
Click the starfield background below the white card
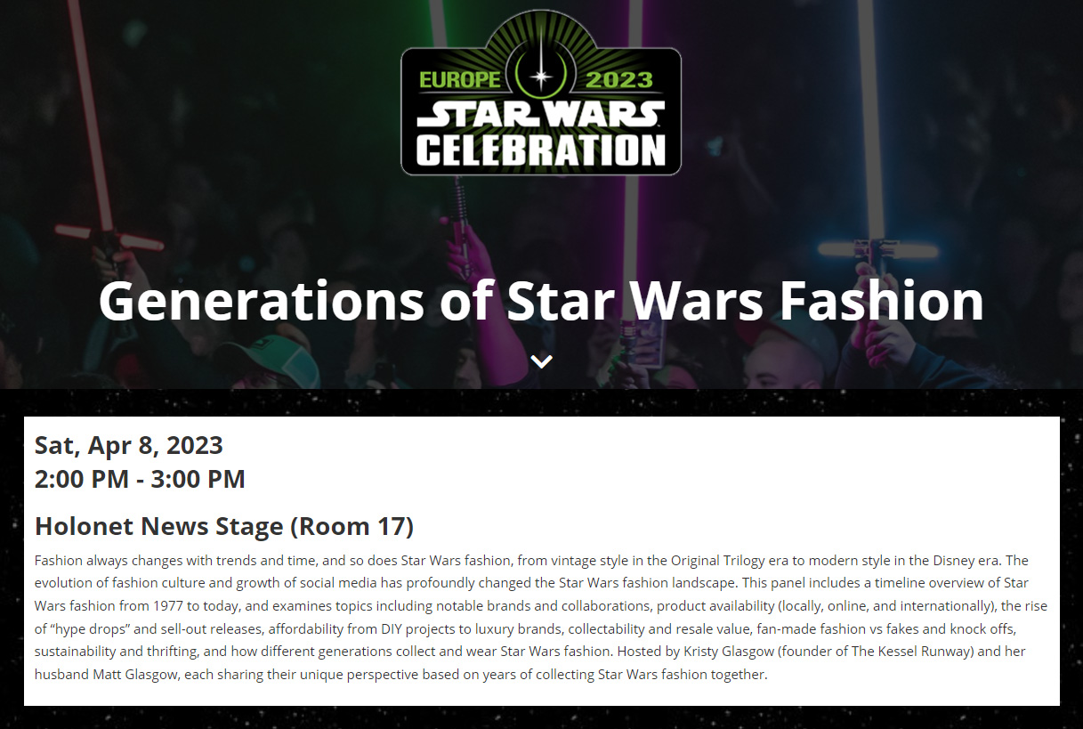tap(541, 717)
